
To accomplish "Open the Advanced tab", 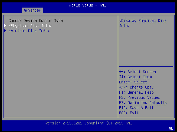I will (32, 10).
